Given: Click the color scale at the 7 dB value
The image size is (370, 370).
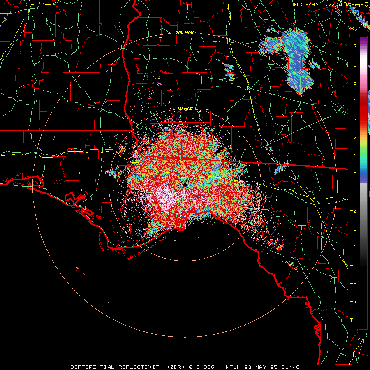Looking at the screenshot, I should (x=363, y=46).
